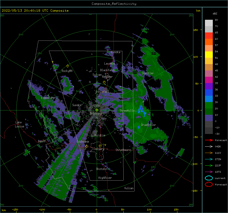This screenshot has width=228, height=213.
Task: Click the Sylvan label
Action: point(97,75)
